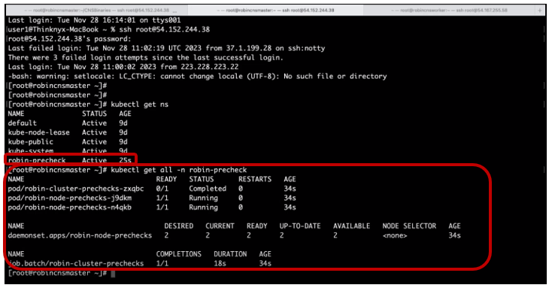Click pod 'robin-node-prechecks-j9dkm' name
552x288 pixels.
pyautogui.click(x=70, y=199)
